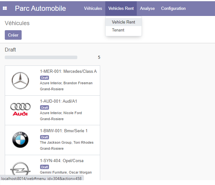Open the Configuration menu

click(173, 9)
